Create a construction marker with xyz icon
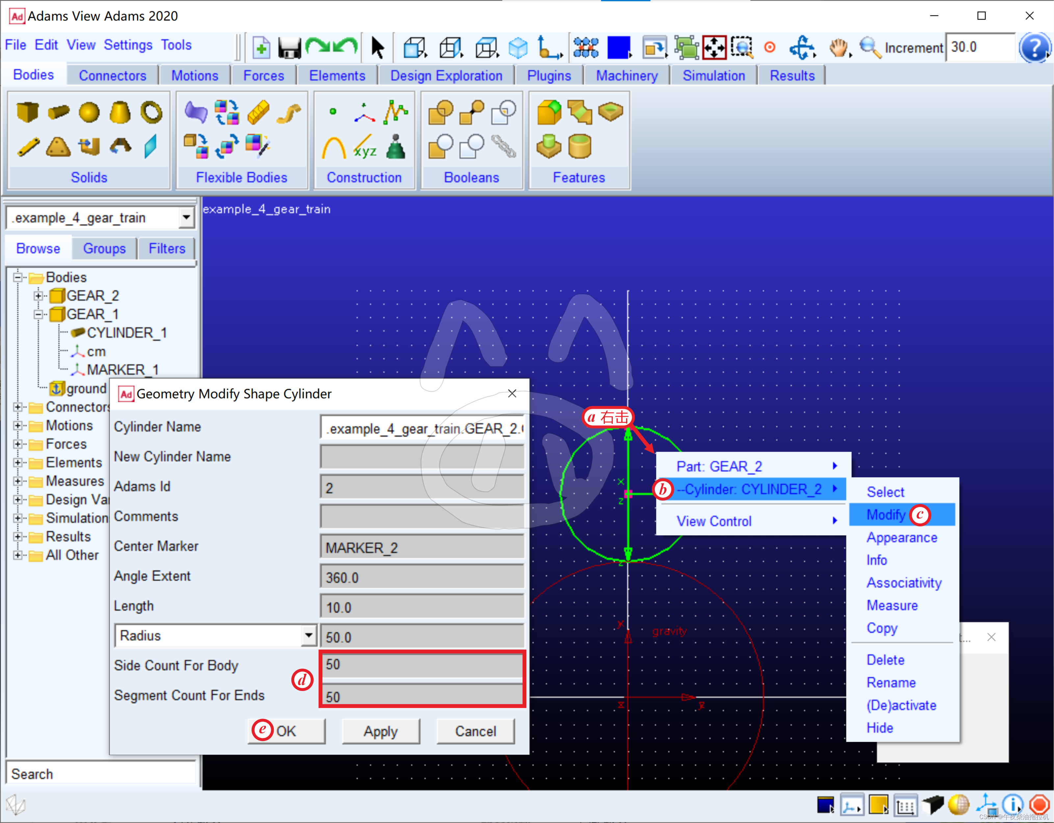 click(365, 147)
